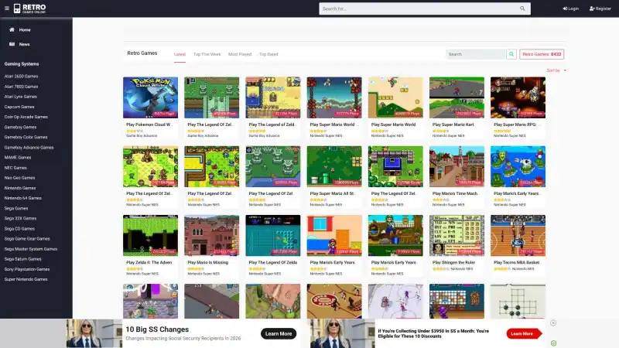The width and height of the screenshot is (619, 348).
Task: Click Play Mario Is Missing title
Action: click(207, 262)
